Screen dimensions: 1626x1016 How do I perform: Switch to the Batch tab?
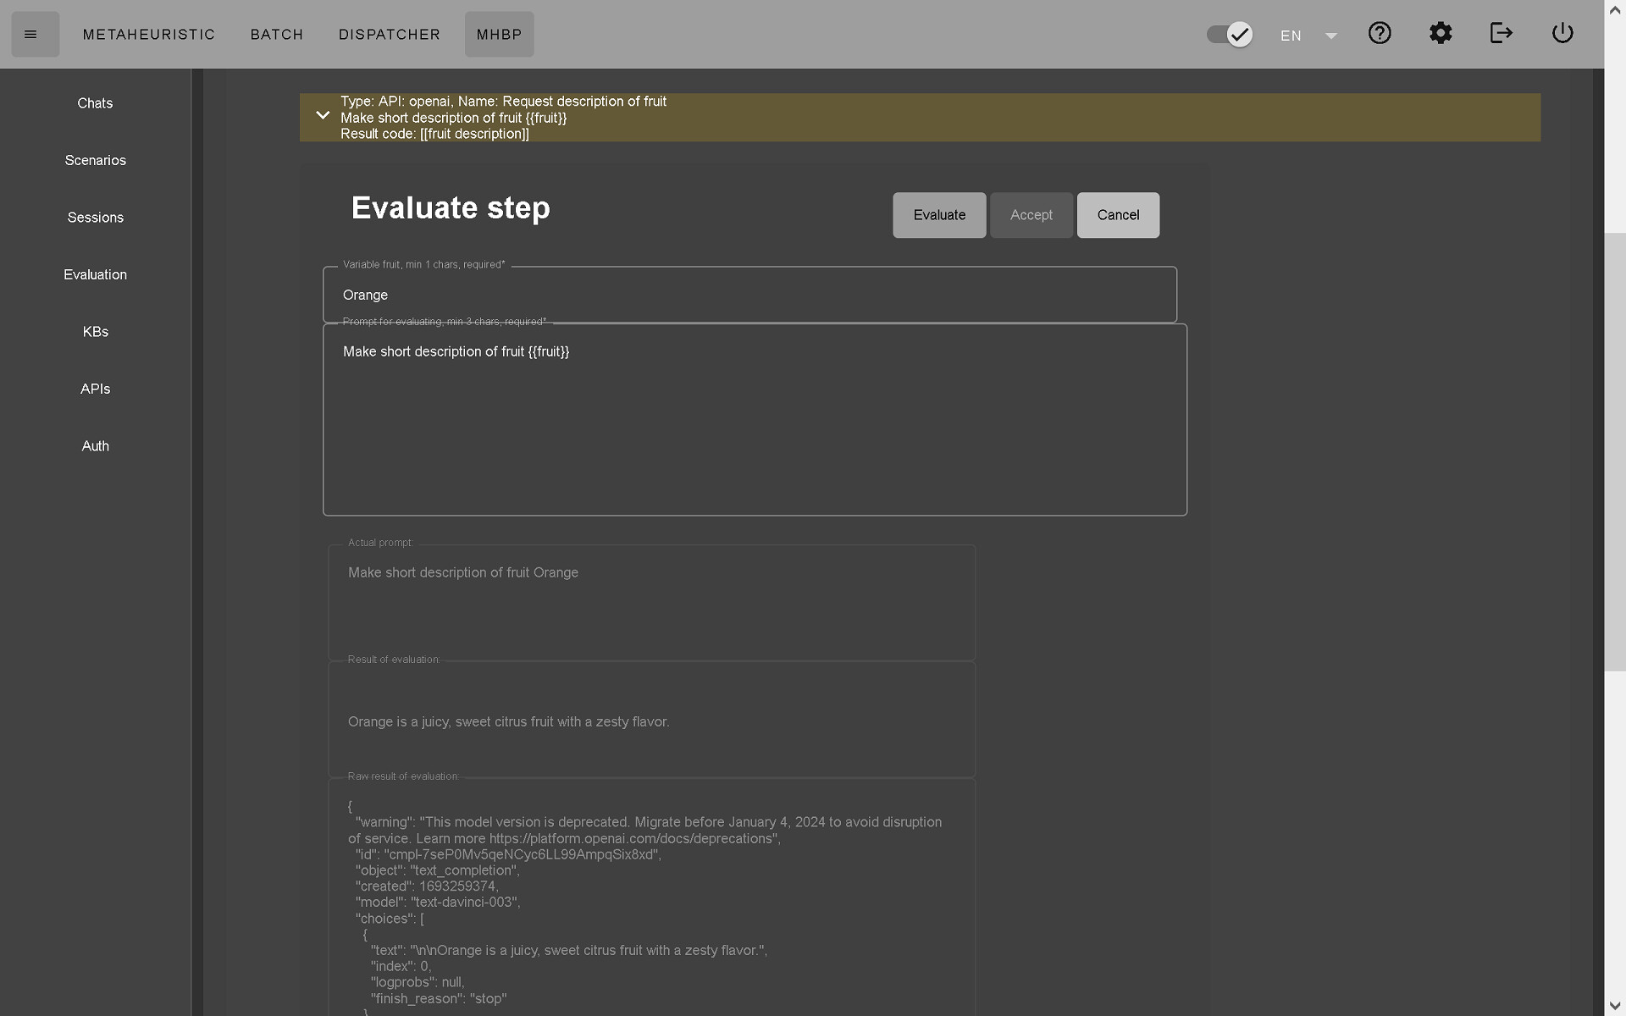click(x=277, y=34)
